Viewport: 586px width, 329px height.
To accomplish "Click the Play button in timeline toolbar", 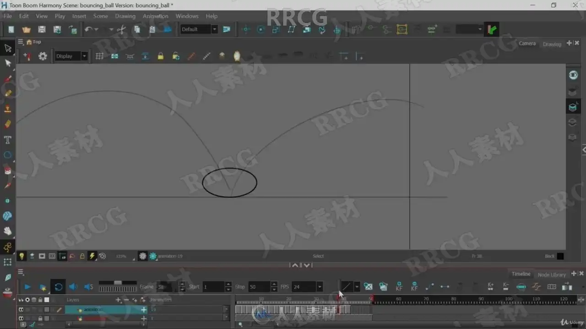I will coord(27,287).
